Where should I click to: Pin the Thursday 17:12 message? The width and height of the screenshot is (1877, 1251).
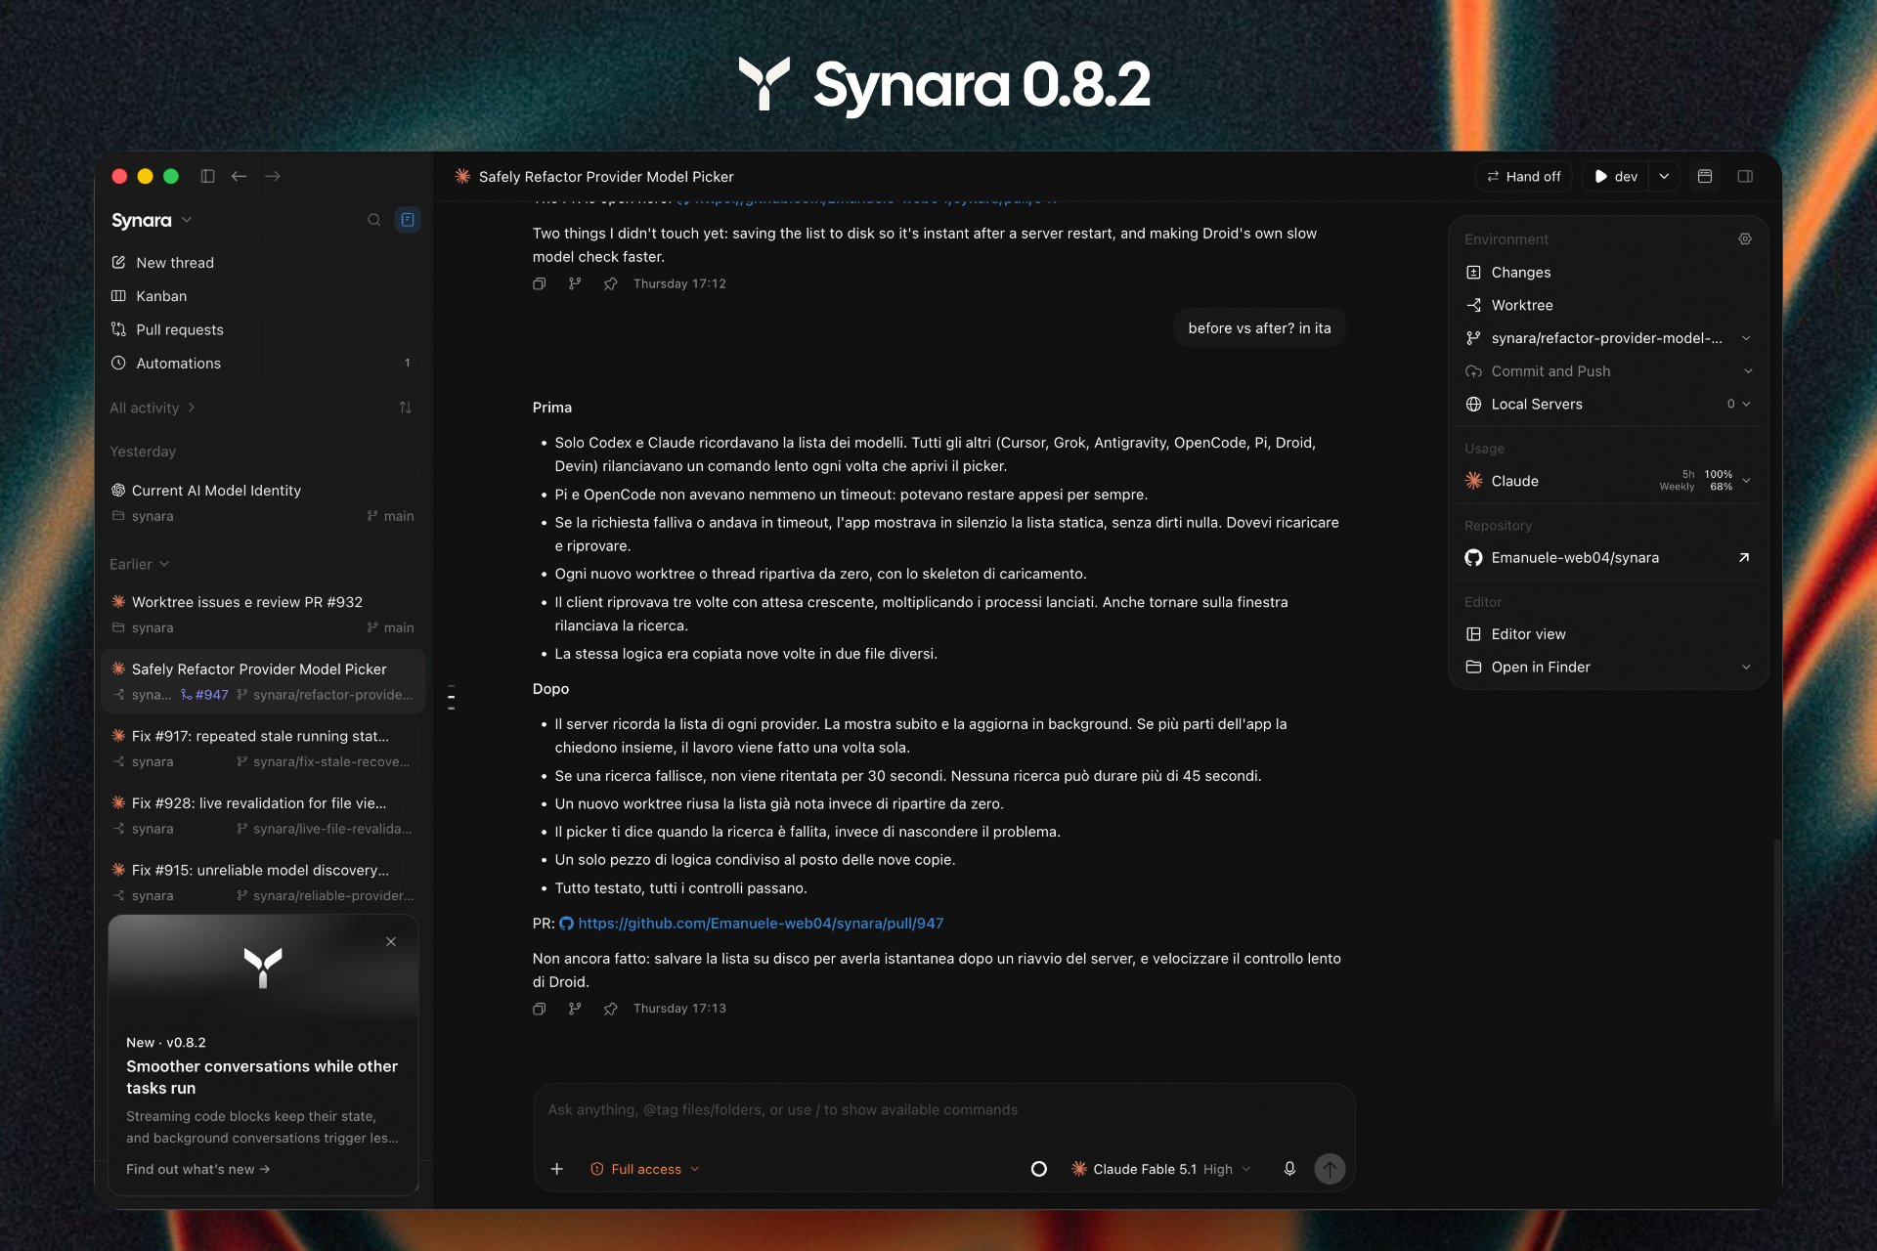[x=610, y=283]
